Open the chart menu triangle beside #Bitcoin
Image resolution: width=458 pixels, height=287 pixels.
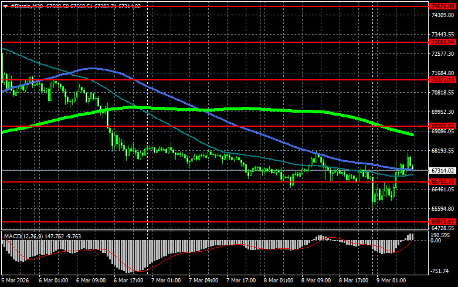pyautogui.click(x=5, y=6)
